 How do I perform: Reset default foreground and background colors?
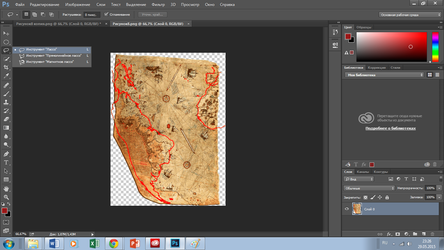tap(3, 204)
